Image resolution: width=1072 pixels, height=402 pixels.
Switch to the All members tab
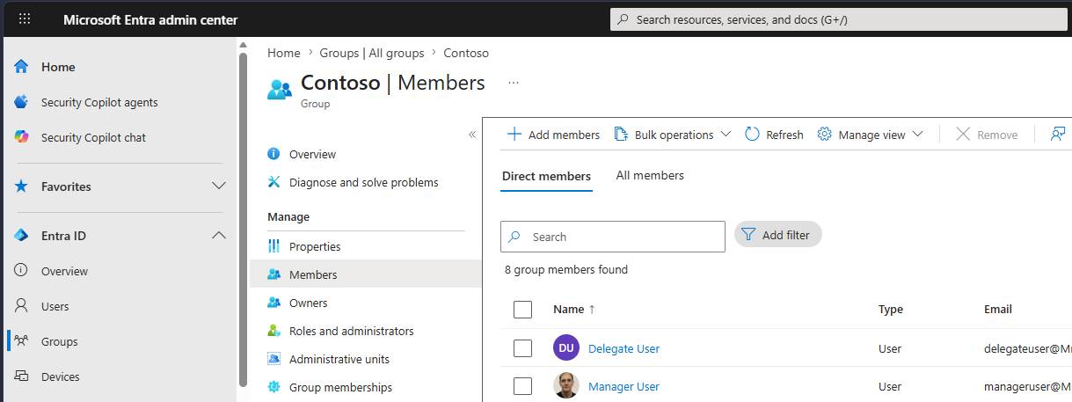[650, 176]
